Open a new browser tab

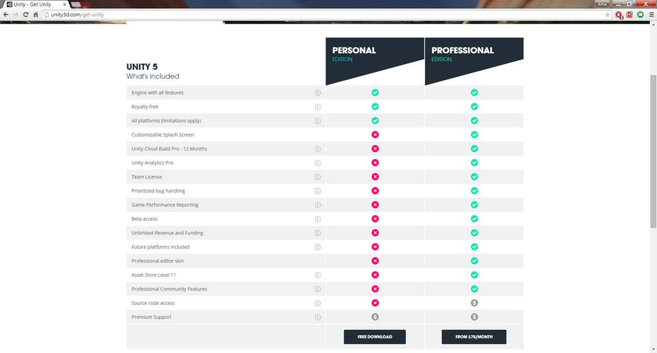click(76, 4)
